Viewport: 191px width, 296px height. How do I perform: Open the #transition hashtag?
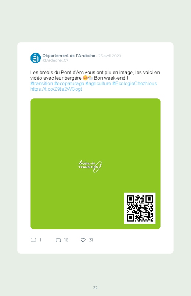(42, 83)
